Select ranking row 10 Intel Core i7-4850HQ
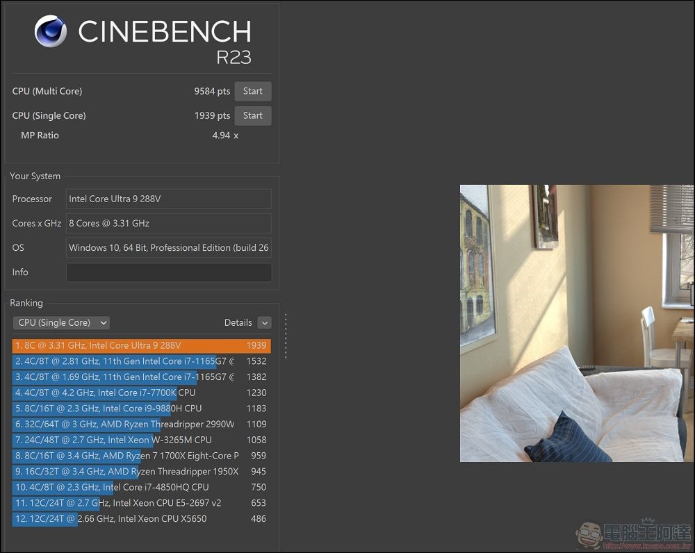The width and height of the screenshot is (695, 553). click(141, 487)
